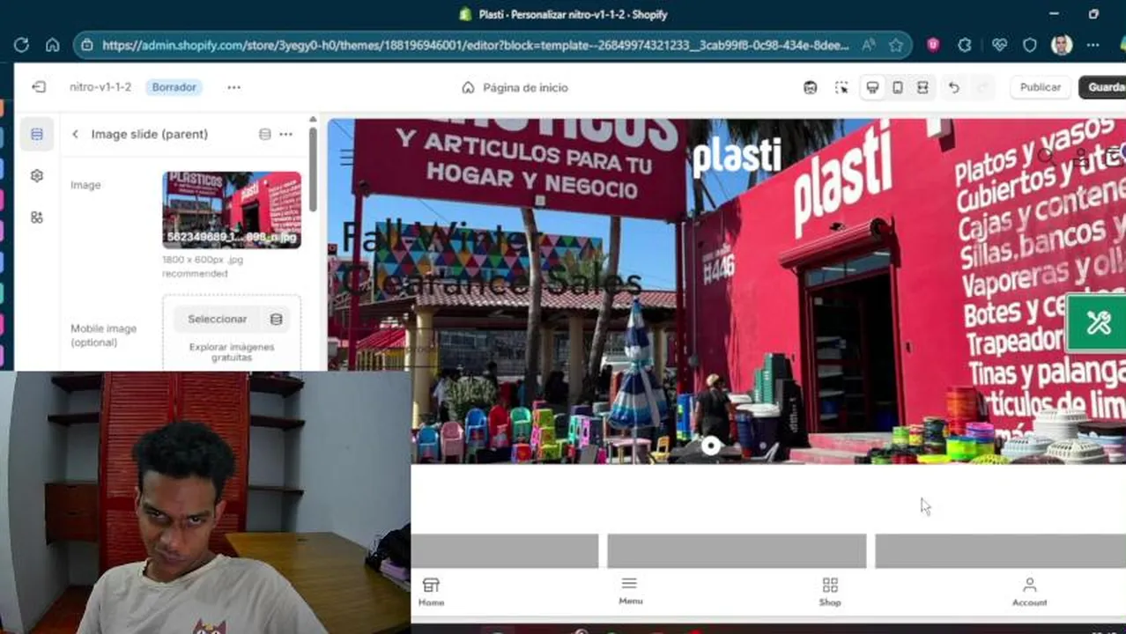Exit the theme editor with the exit icon
Viewport: 1126px width, 634px height.
[39, 87]
